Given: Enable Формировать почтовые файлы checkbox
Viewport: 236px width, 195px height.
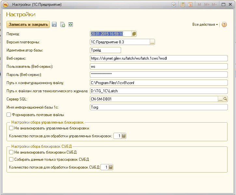Looking at the screenshot, I should (x=9, y=115).
